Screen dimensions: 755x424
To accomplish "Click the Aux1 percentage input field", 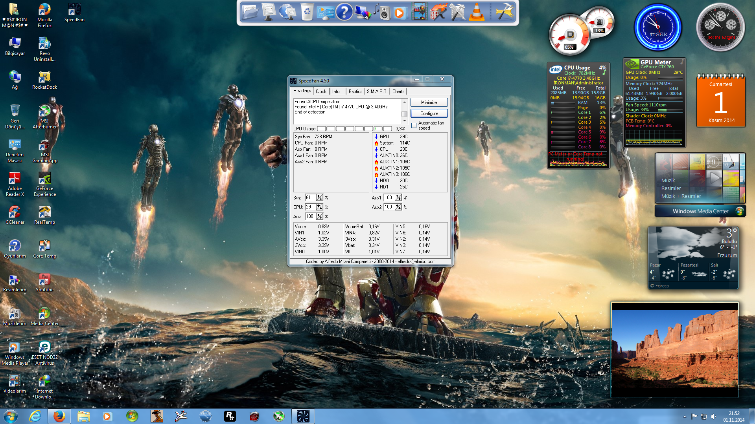I will click(x=389, y=197).
